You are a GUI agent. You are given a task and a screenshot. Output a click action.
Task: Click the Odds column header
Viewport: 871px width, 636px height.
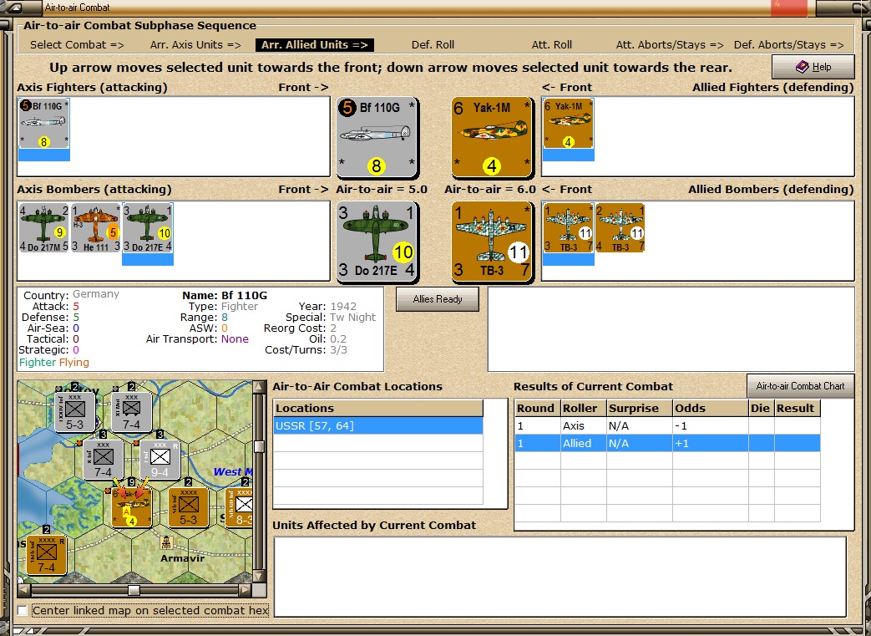(x=711, y=408)
